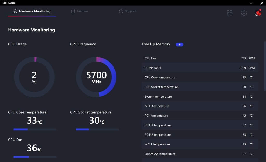Click the 36% CPU Fan reading
266x162 pixels.
pyautogui.click(x=34, y=148)
